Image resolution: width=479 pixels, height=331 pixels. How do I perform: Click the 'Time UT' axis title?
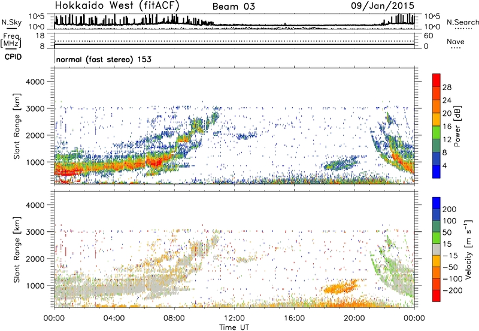coord(234,327)
